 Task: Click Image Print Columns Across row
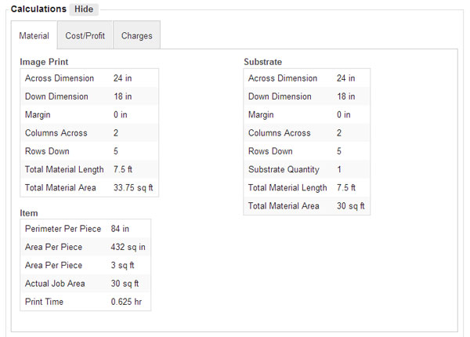89,133
